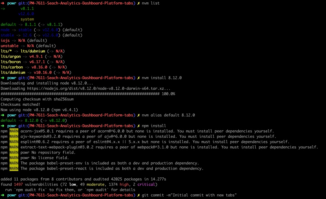Click the "Checksums matched!" line

pos(20,105)
